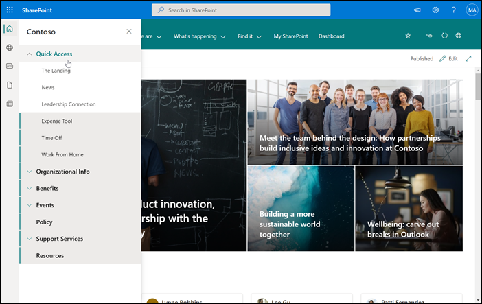Open My news icon in the app bar

tap(10, 66)
